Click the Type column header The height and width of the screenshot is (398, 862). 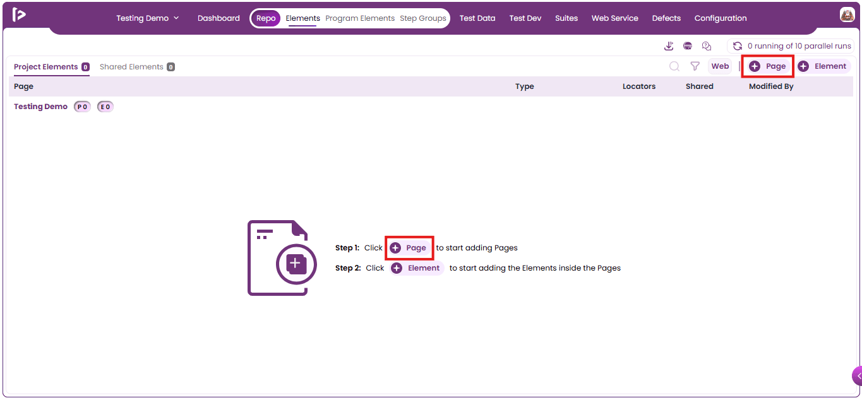pyautogui.click(x=525, y=86)
